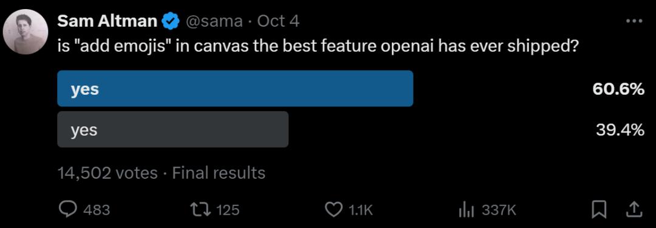This screenshot has height=228, width=656.
Task: Open the share post icon
Action: 634,209
